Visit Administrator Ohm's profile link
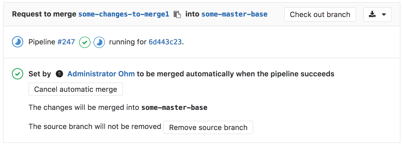This screenshot has width=403, height=146. pyautogui.click(x=101, y=74)
